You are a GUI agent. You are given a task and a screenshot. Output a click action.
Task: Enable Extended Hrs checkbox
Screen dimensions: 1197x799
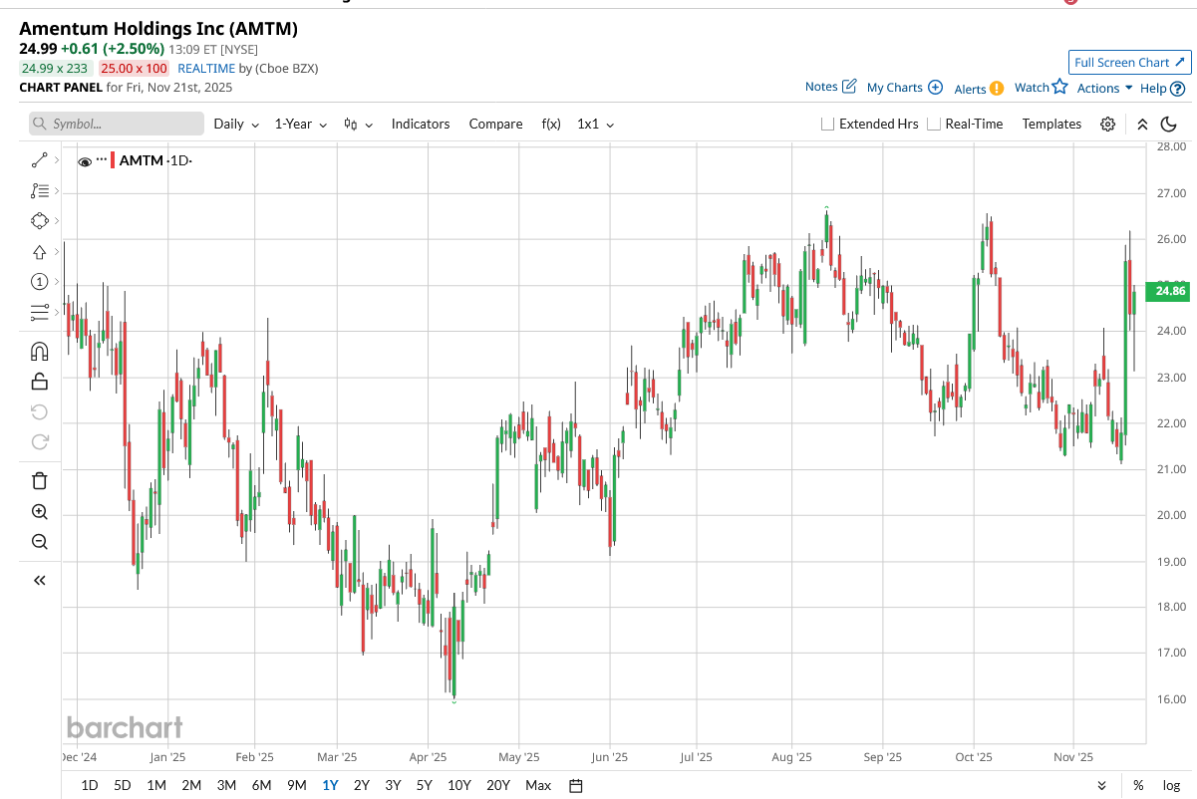click(x=827, y=125)
